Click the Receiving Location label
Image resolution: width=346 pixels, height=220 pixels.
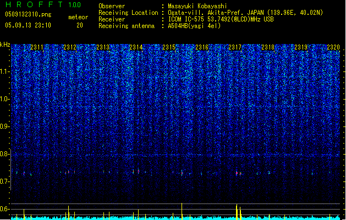128,13
